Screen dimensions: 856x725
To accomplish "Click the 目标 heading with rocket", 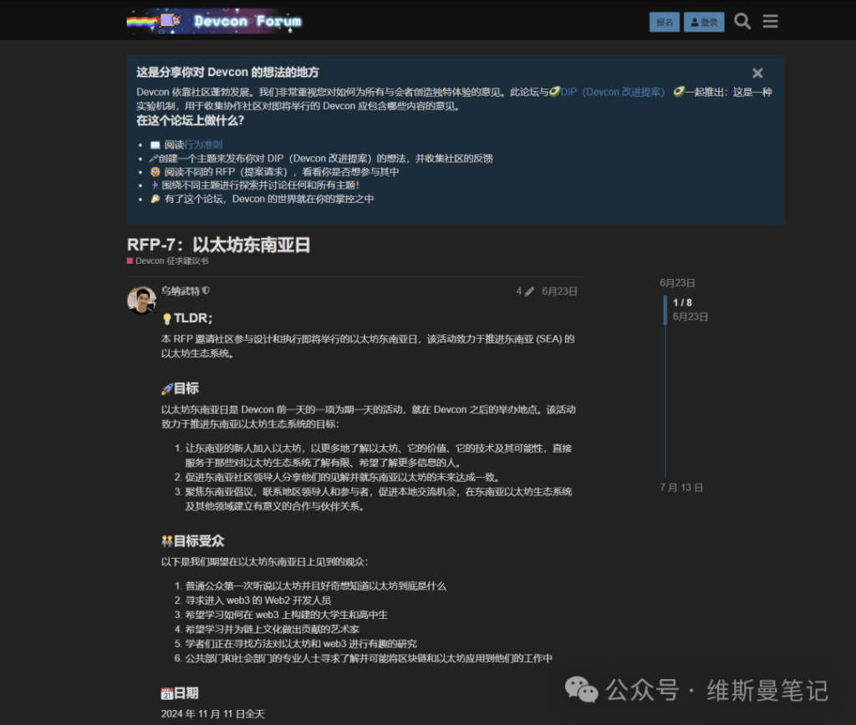I will (x=181, y=388).
